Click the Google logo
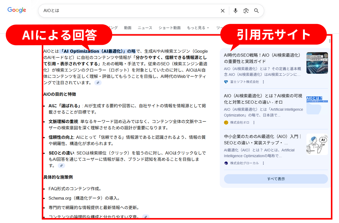The image size is (339, 223). pos(17,10)
